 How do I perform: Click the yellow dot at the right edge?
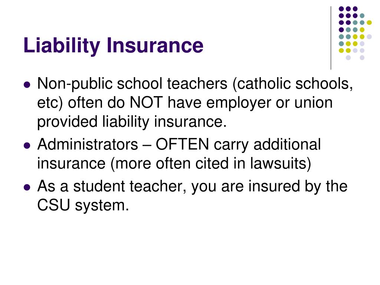(369, 23)
